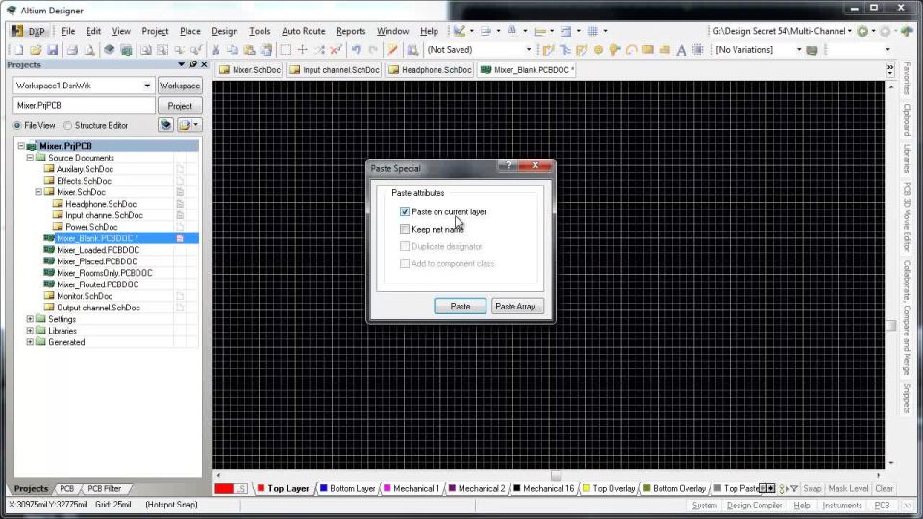This screenshot has width=923, height=519.
Task: Click the DXP system menu icon
Action: coord(30,31)
